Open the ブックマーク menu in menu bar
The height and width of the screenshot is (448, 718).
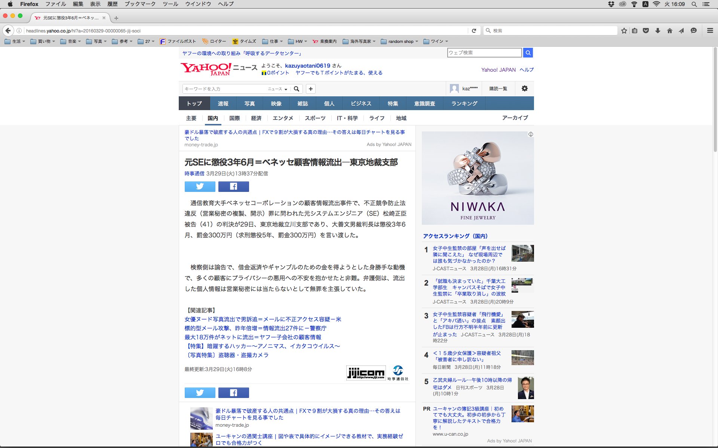pos(139,4)
